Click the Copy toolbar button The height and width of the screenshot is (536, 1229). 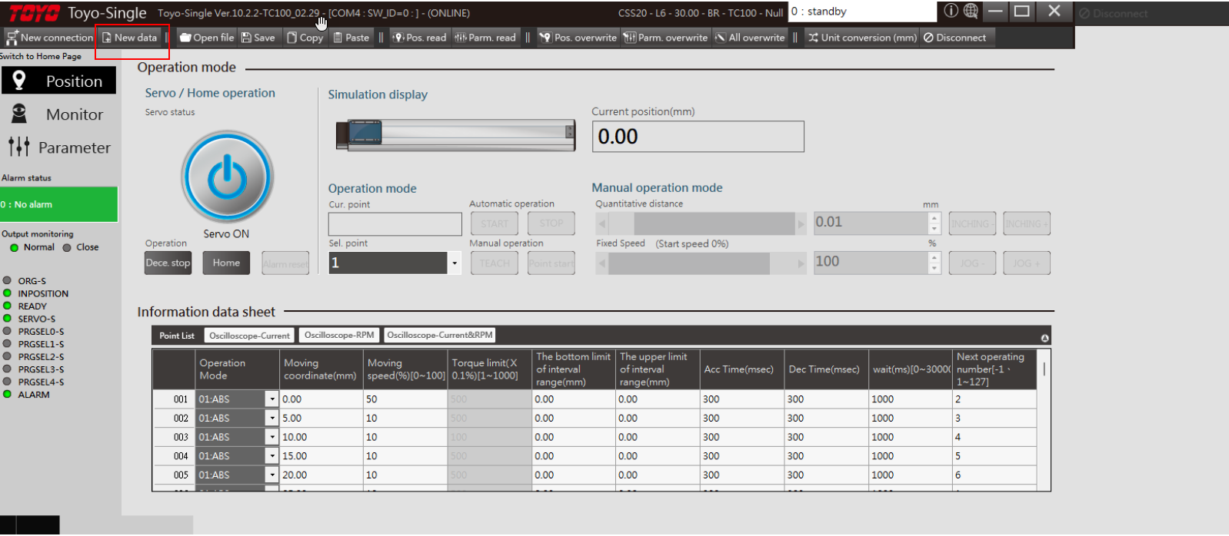tap(305, 37)
